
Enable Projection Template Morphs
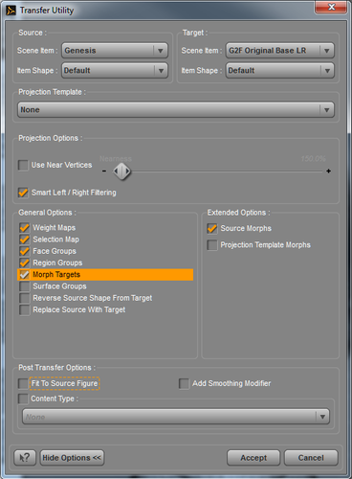pos(212,245)
